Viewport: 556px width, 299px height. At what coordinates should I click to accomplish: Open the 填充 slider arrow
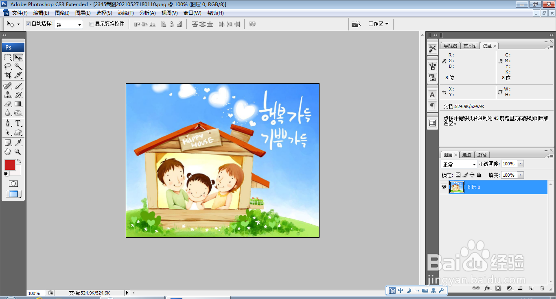[520, 175]
